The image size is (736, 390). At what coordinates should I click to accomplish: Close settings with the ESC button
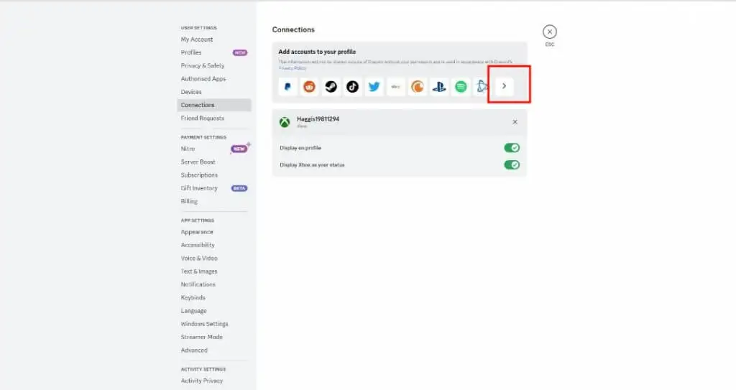point(550,32)
